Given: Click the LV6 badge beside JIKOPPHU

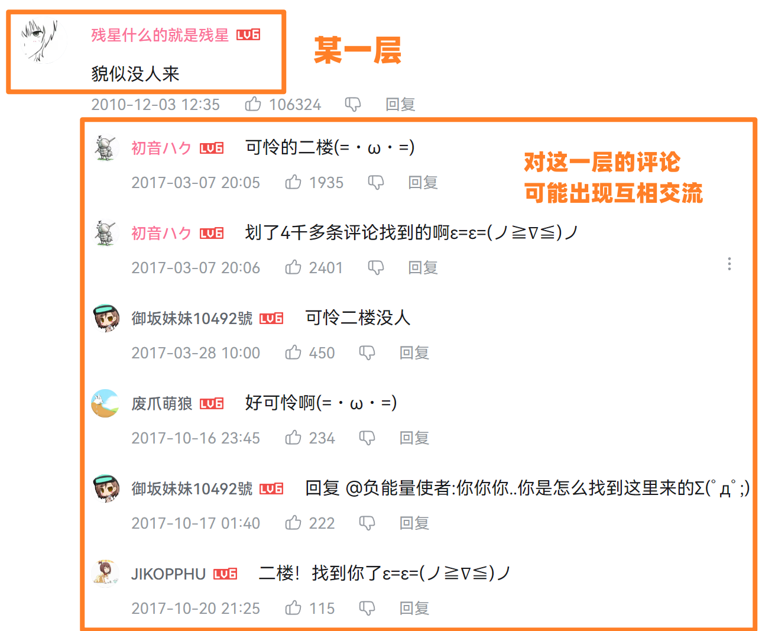Looking at the screenshot, I should coord(225,574).
